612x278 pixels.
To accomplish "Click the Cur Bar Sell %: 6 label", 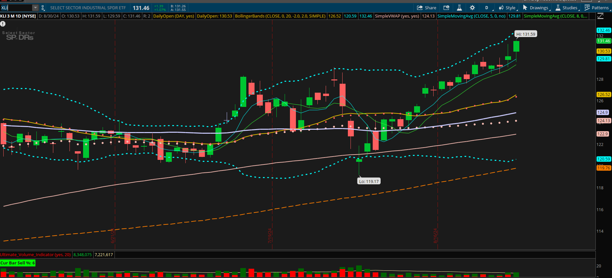I will point(18,263).
